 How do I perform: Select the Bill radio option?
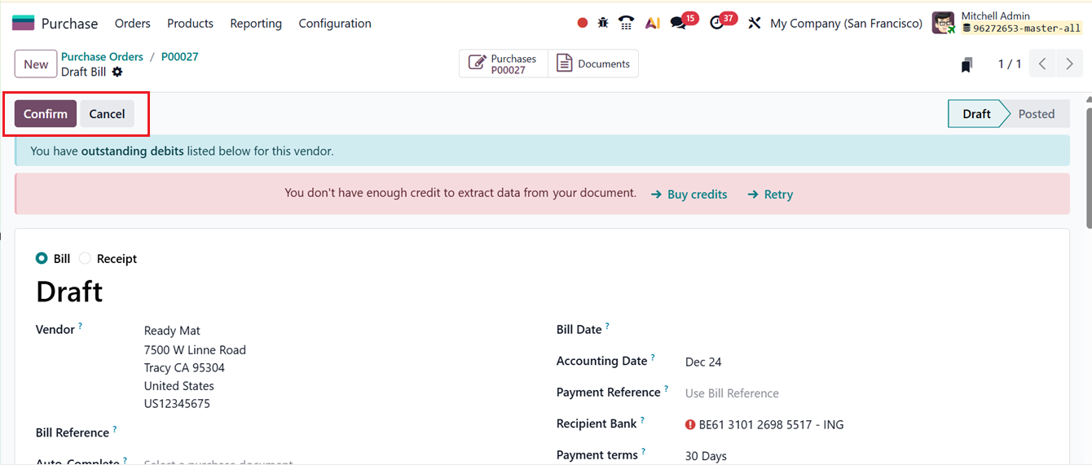pyautogui.click(x=42, y=258)
